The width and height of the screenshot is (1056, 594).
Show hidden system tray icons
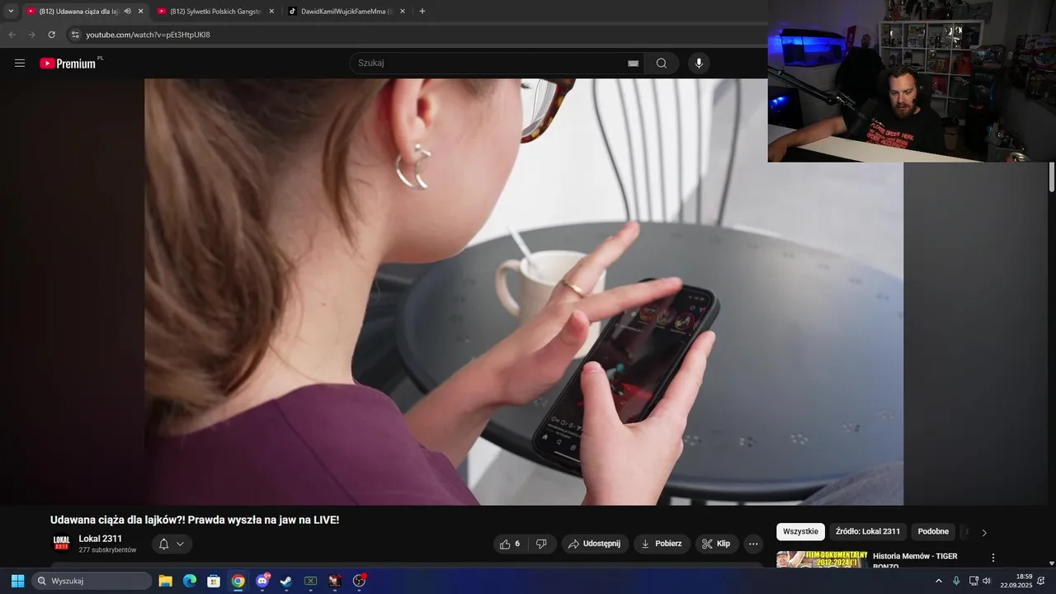pos(938,581)
